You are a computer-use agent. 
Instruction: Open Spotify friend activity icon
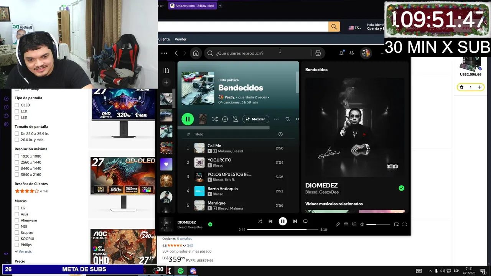click(x=351, y=53)
